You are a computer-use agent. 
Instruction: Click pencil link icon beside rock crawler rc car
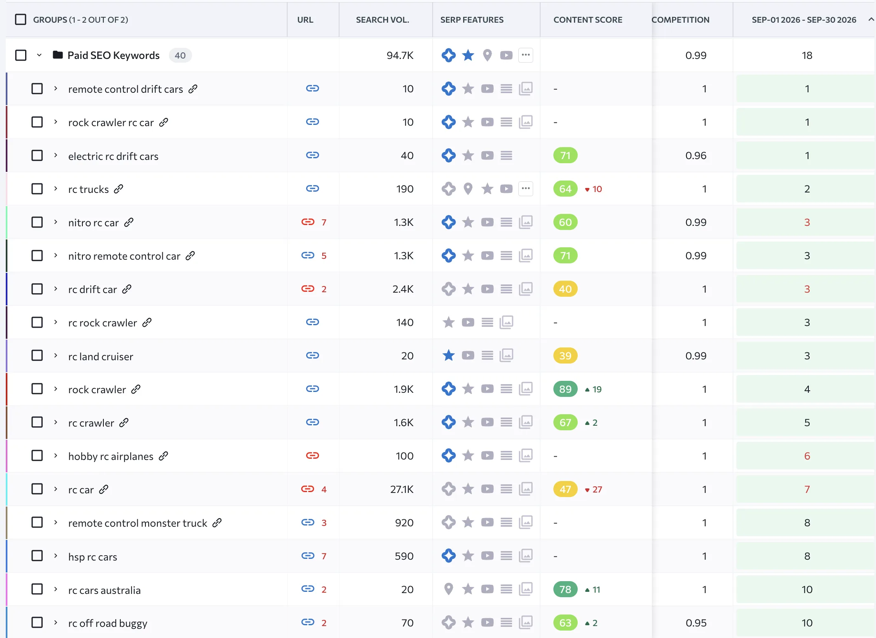coord(164,122)
